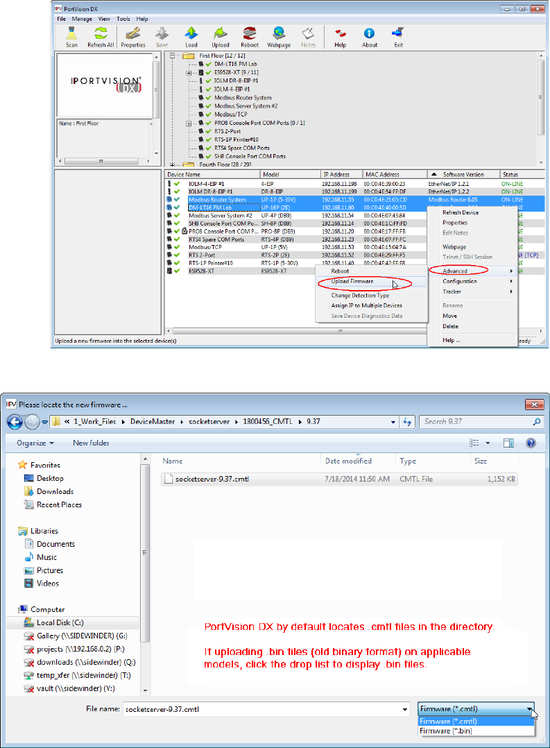Click the Save toolbar icon
Viewport: 550px width, 748px height.
[162, 37]
